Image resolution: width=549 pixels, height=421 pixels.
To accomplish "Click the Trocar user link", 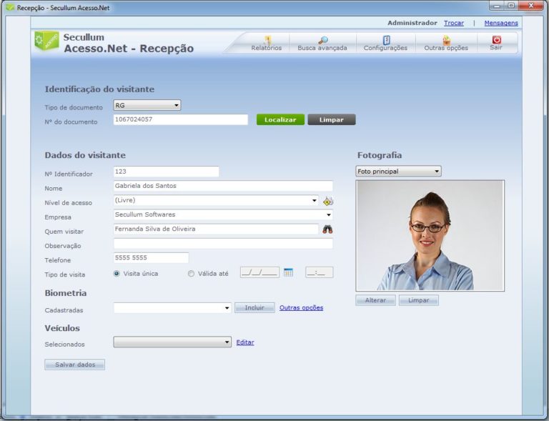I will pyautogui.click(x=453, y=23).
